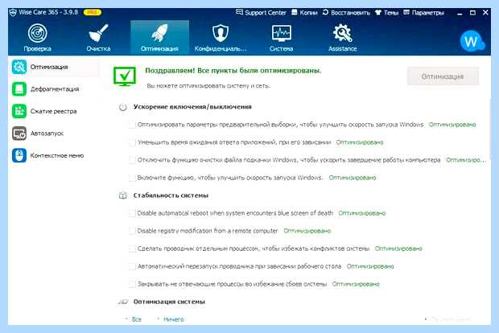The height and width of the screenshot is (333, 499).
Task: Click the Поздравляем! Все пункты были оптимизированы message
Action: click(233, 71)
